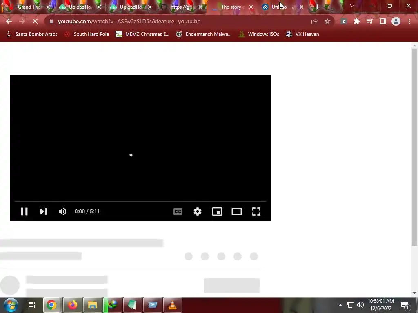Screen dimensions: 418x313
Task: Switch to theater mode
Action: tap(237, 212)
